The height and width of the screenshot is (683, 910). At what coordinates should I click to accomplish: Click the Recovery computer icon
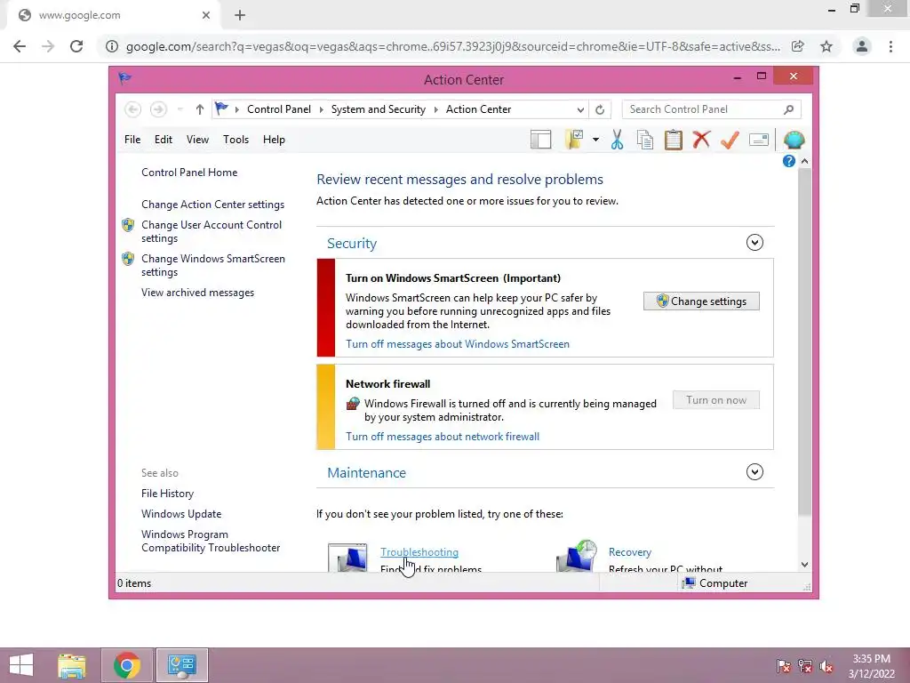point(577,557)
